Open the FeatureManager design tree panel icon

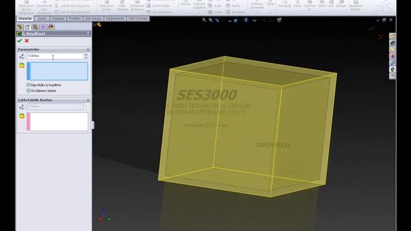click(x=20, y=27)
